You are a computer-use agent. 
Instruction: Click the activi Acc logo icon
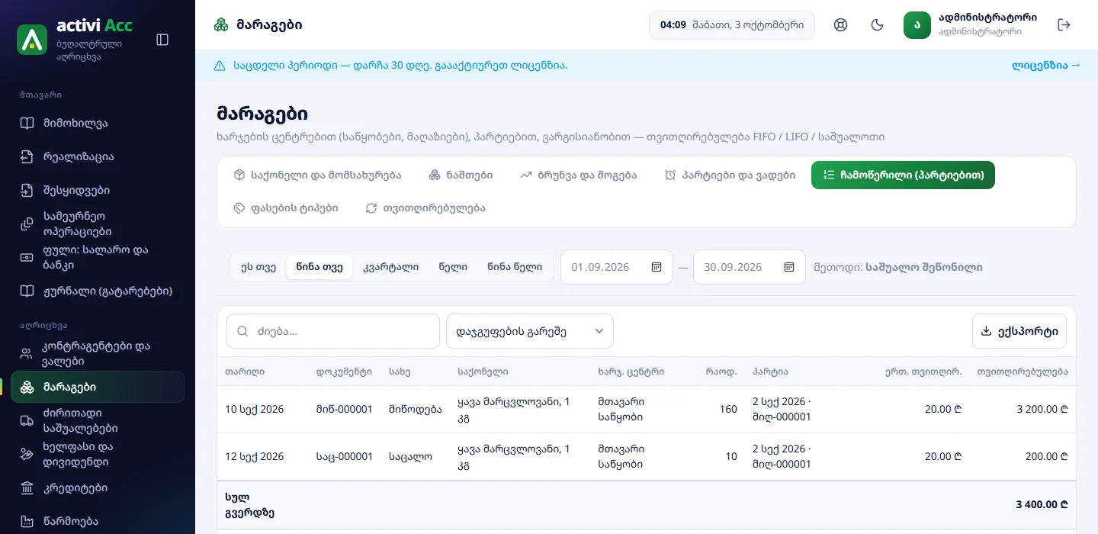pyautogui.click(x=32, y=40)
